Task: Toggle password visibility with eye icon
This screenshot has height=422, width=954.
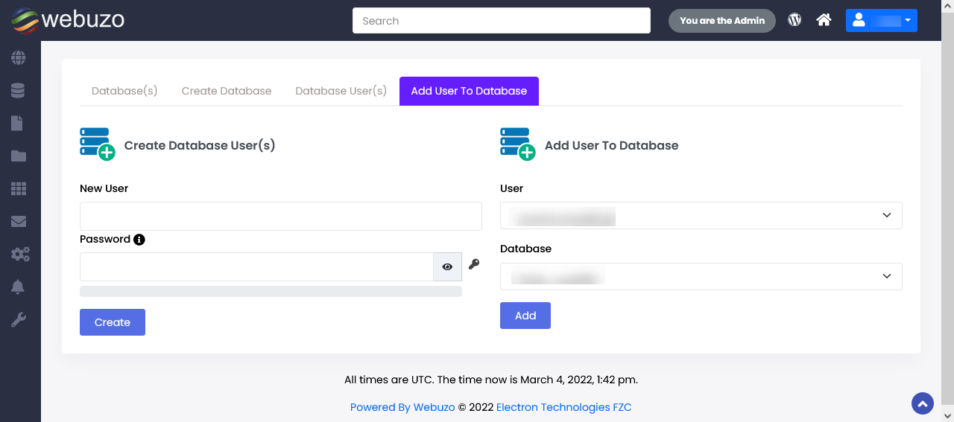Action: coord(447,266)
